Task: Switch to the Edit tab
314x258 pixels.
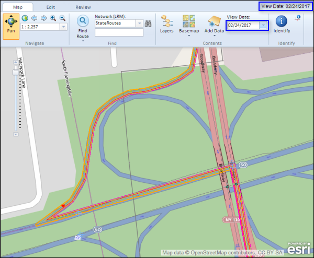Action: tap(51, 7)
